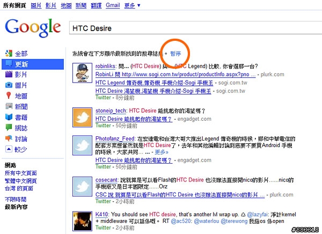Click the 全部 (All) sidebar icon
Viewport: 322px width, 234px height.
click(9, 54)
